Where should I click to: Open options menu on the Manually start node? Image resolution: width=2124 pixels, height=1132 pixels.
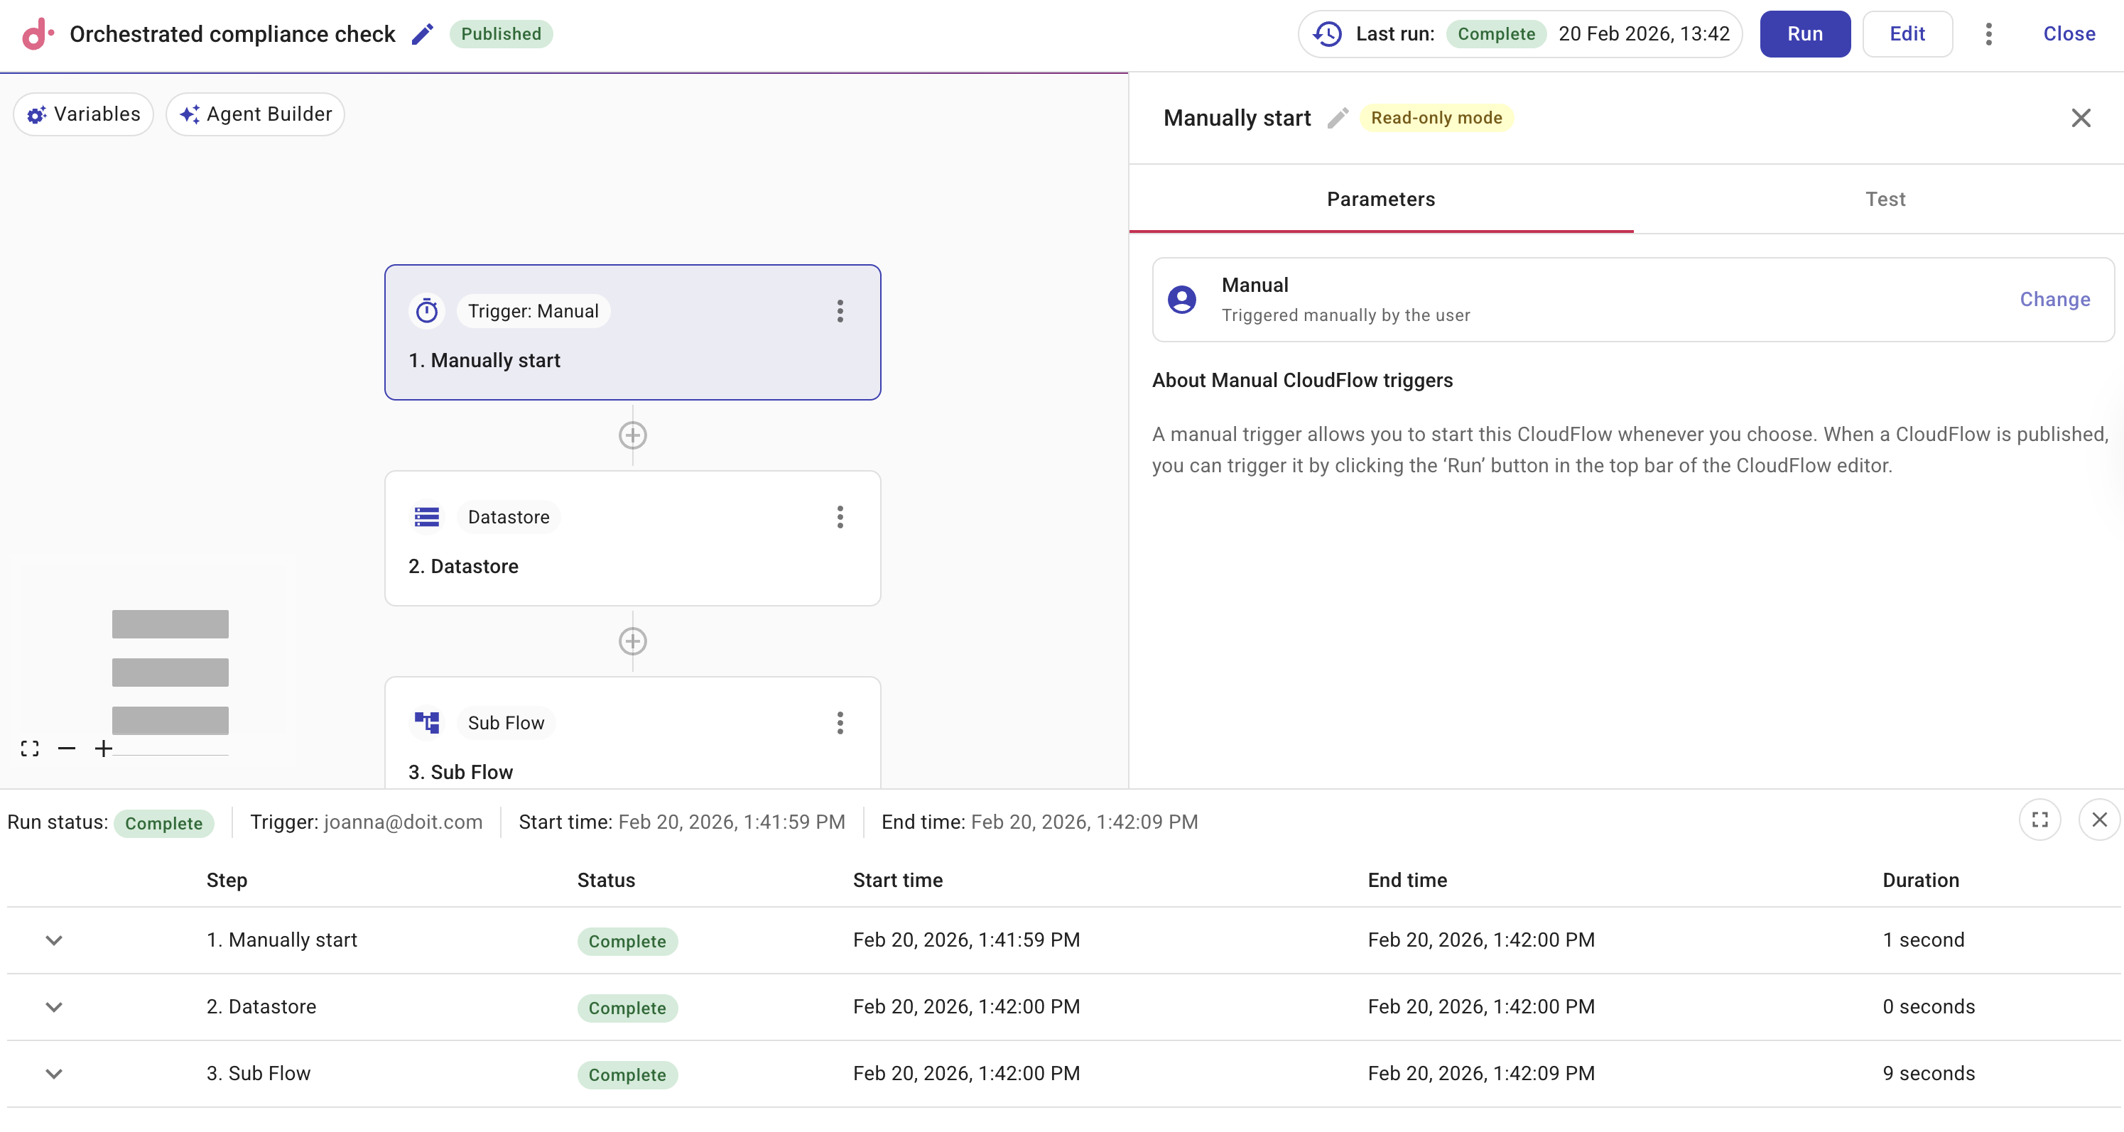840,311
